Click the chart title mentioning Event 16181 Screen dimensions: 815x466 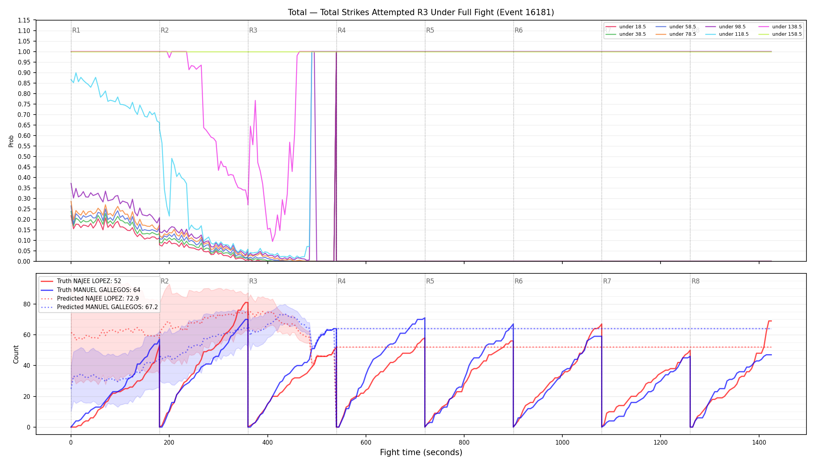421,12
